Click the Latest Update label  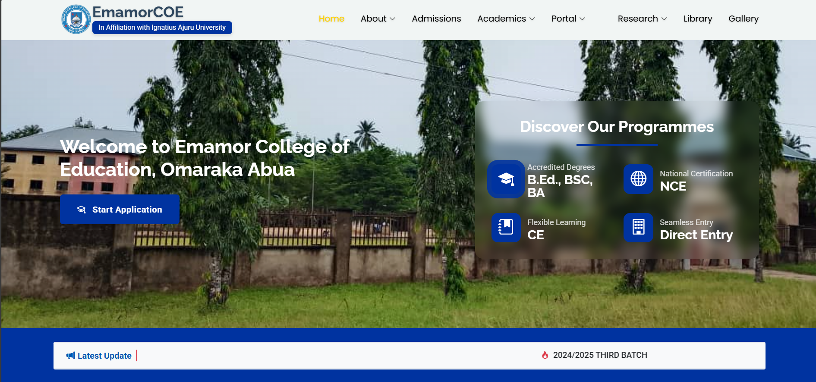[x=104, y=356]
